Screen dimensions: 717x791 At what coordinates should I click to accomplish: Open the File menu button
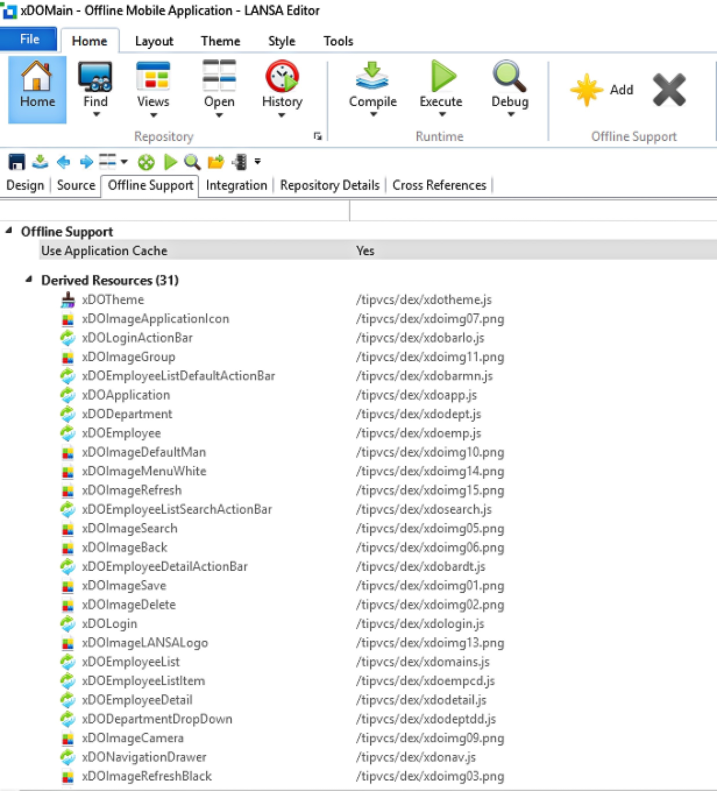[x=29, y=39]
